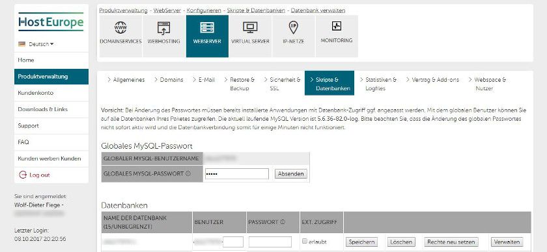Viewport: 547px width, 252px height.
Task: Switch to Sicherheit & SSL tab
Action: (282, 84)
